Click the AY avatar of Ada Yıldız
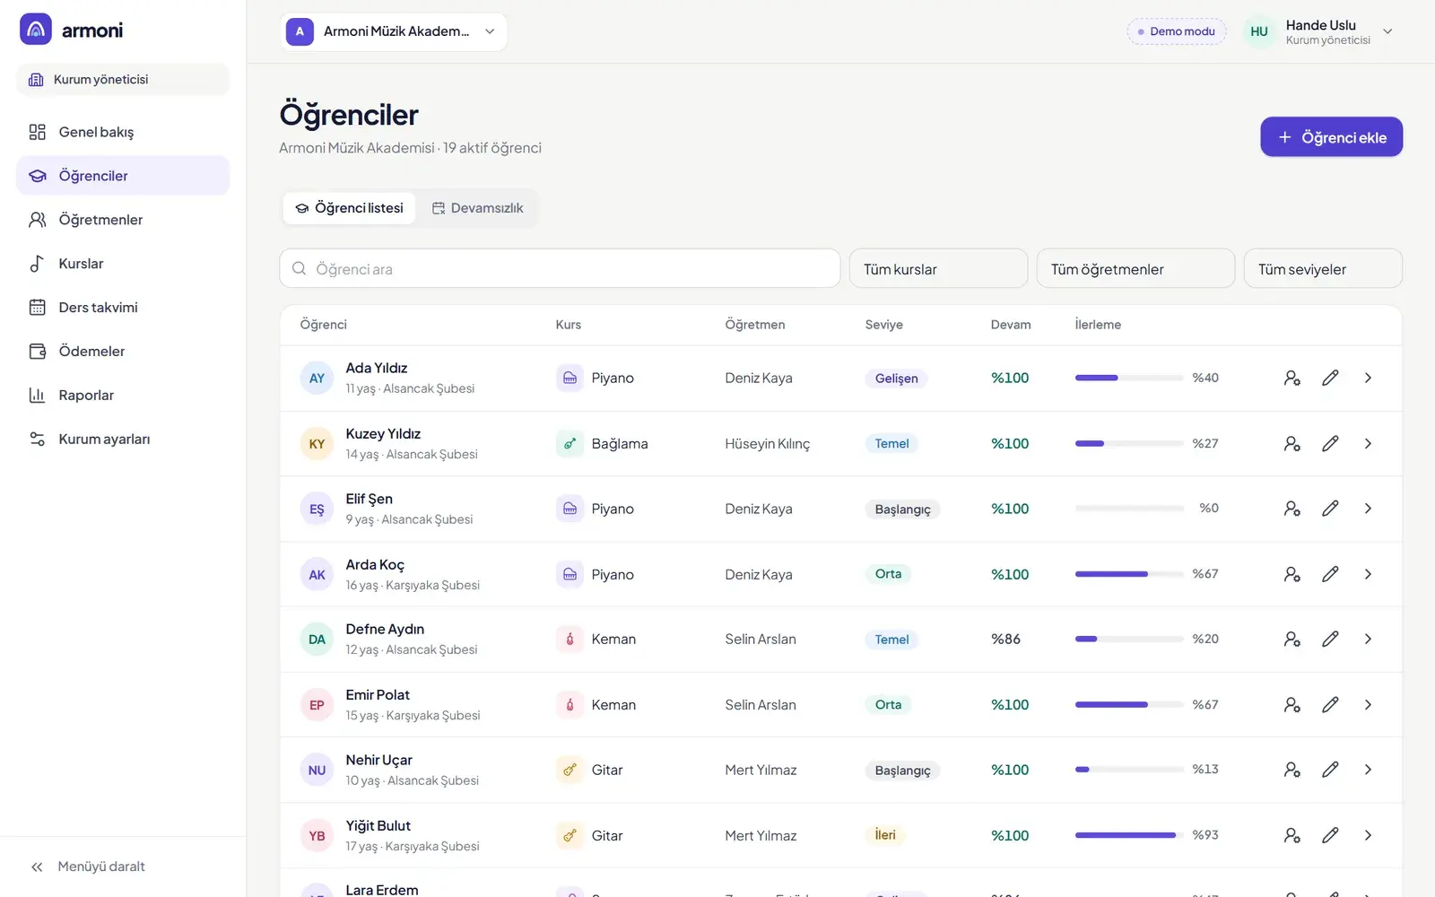This screenshot has height=897, width=1435. 317,378
